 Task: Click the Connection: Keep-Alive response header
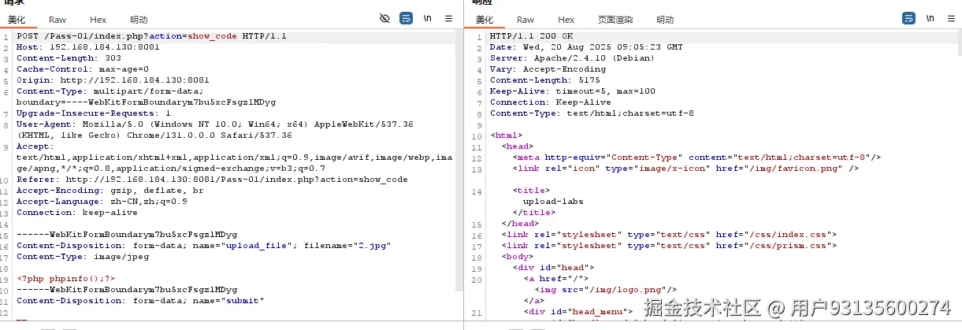click(x=550, y=102)
